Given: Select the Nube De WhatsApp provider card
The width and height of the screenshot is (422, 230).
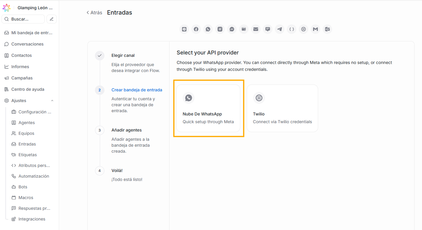Looking at the screenshot, I should coord(208,108).
